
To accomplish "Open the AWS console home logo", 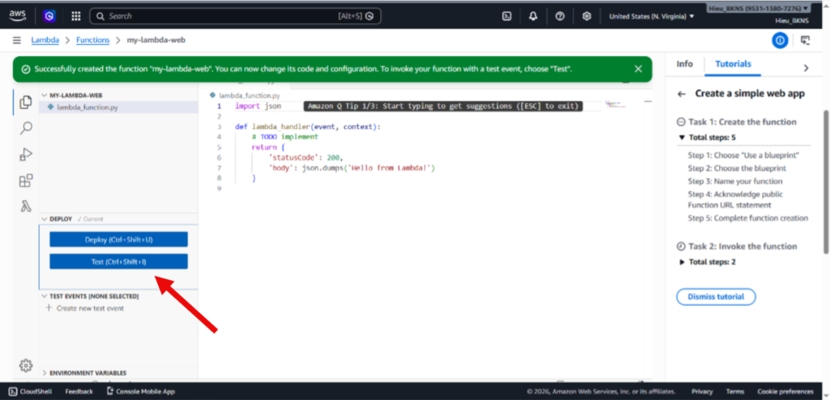I will pyautogui.click(x=17, y=16).
